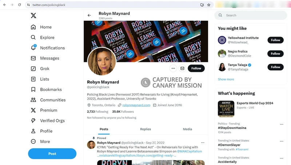Click the X logo icon
The height and width of the screenshot is (165, 291).
(x=33, y=16)
